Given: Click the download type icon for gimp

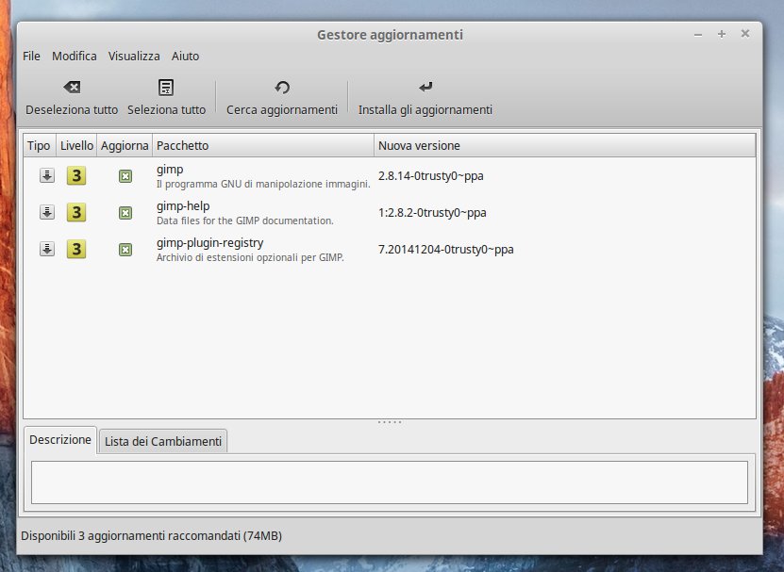Looking at the screenshot, I should point(47,175).
